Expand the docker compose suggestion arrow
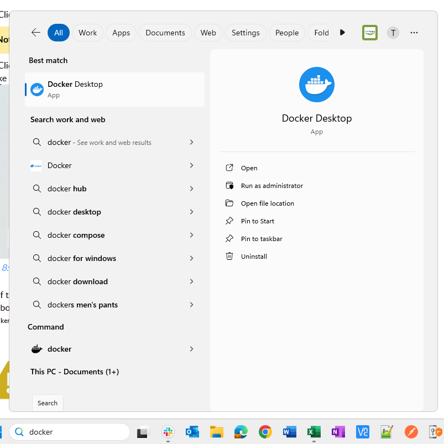 (191, 235)
